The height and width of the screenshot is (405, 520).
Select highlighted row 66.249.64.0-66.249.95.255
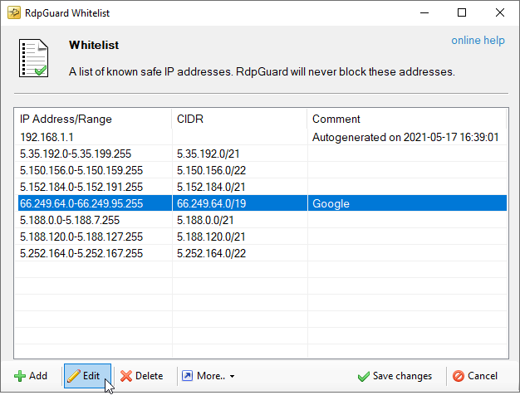click(261, 203)
